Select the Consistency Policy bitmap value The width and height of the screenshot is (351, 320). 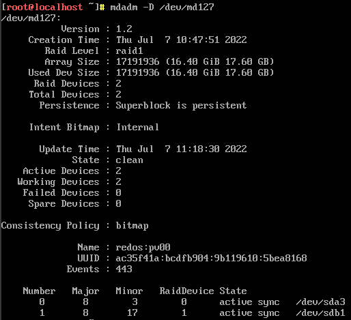click(x=132, y=226)
